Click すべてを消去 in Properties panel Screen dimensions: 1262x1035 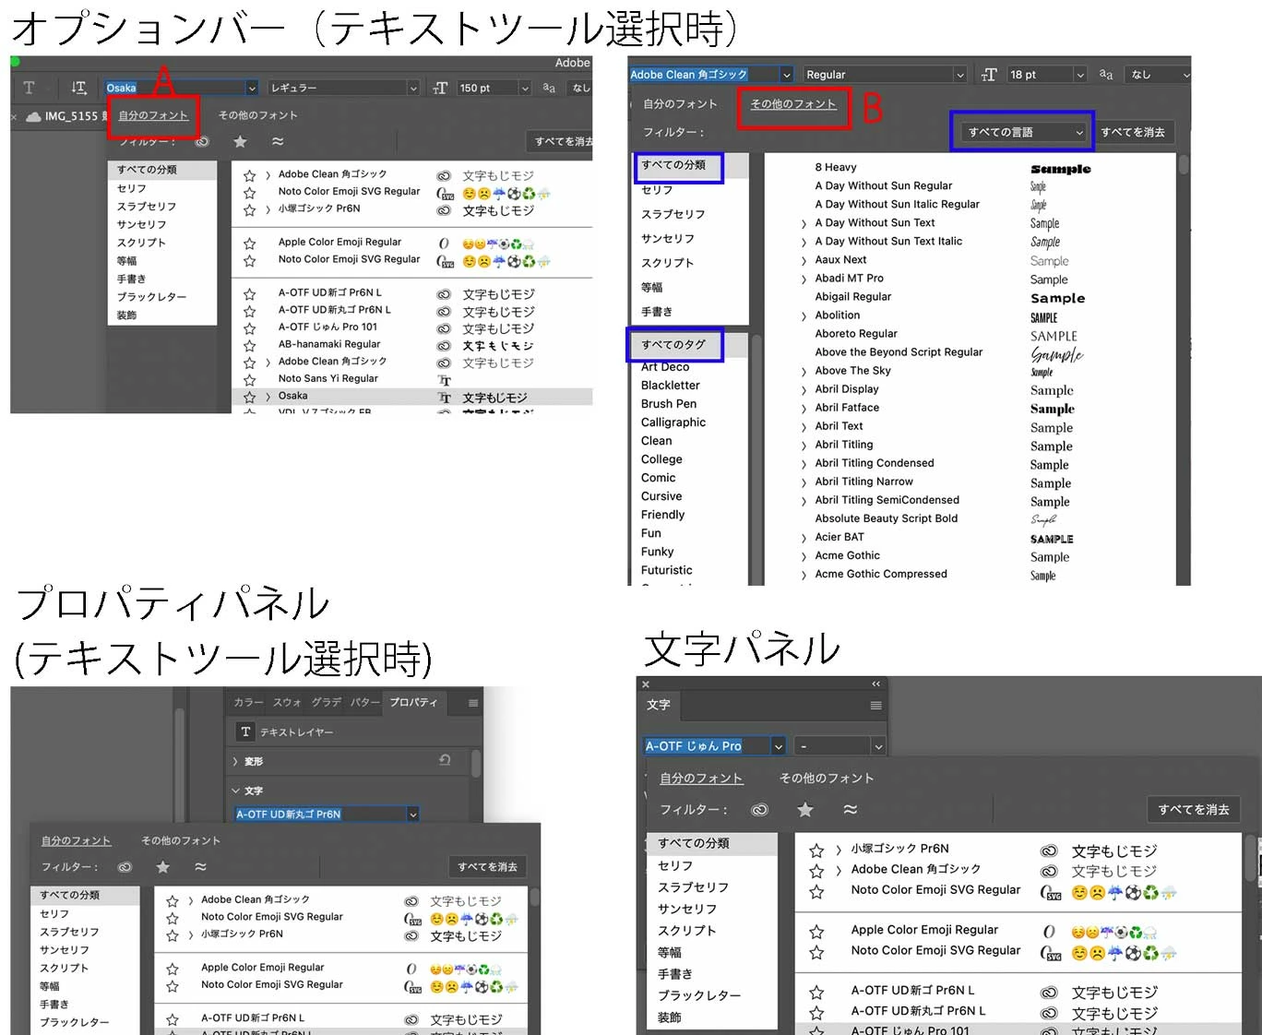tap(488, 867)
